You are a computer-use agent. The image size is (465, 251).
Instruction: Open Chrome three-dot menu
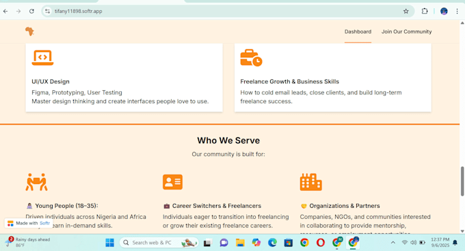pos(457,11)
